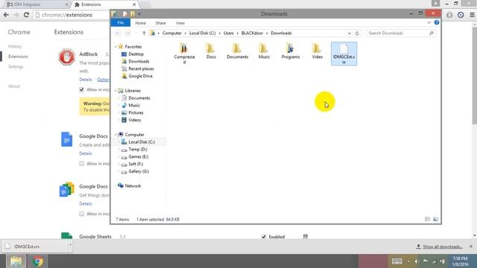Open About in Chrome sidebar
The width and height of the screenshot is (477, 268).
point(14,86)
